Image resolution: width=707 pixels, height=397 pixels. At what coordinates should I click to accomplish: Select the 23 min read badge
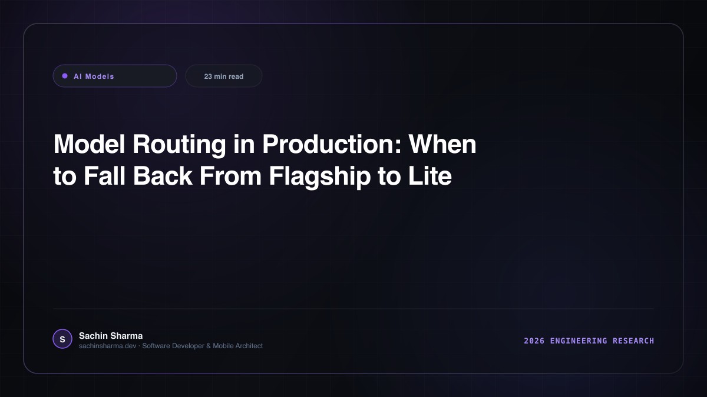point(224,76)
